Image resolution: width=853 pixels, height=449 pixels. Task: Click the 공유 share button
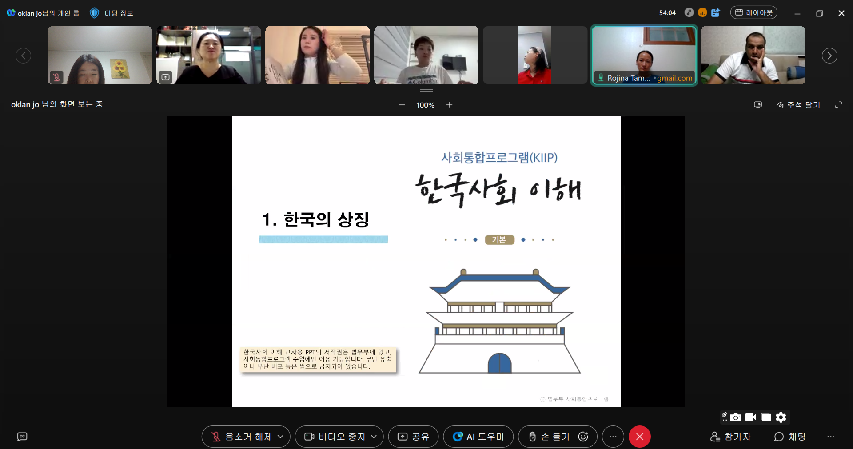pos(413,437)
